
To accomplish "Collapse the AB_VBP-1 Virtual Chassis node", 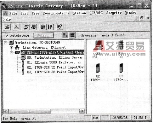I will (11, 53).
